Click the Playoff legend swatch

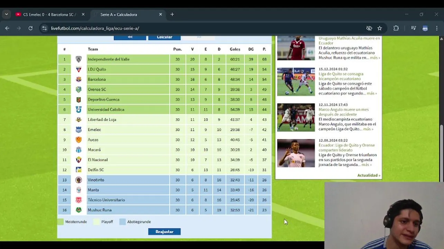[96, 222]
